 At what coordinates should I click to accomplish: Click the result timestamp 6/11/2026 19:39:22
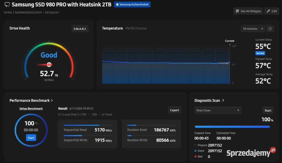[81, 108]
